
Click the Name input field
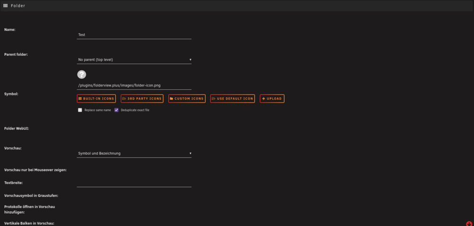pos(134,35)
